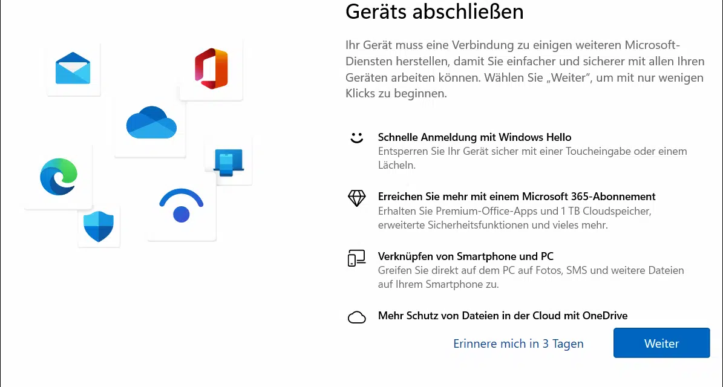Select the heading Schnelle Anmeldung mit Windows Hello

474,137
